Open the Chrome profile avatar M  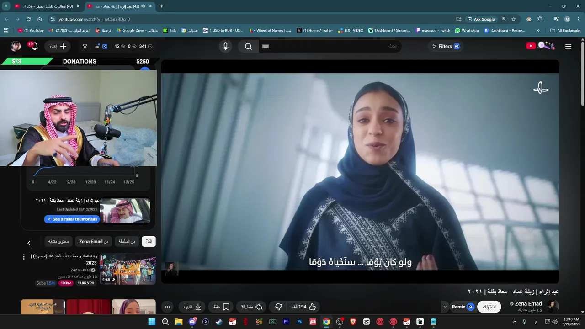click(567, 19)
